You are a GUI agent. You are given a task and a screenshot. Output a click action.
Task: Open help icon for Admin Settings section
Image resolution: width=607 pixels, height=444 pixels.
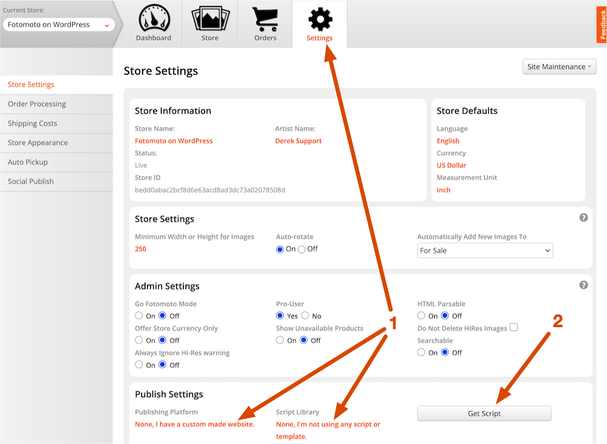point(584,285)
